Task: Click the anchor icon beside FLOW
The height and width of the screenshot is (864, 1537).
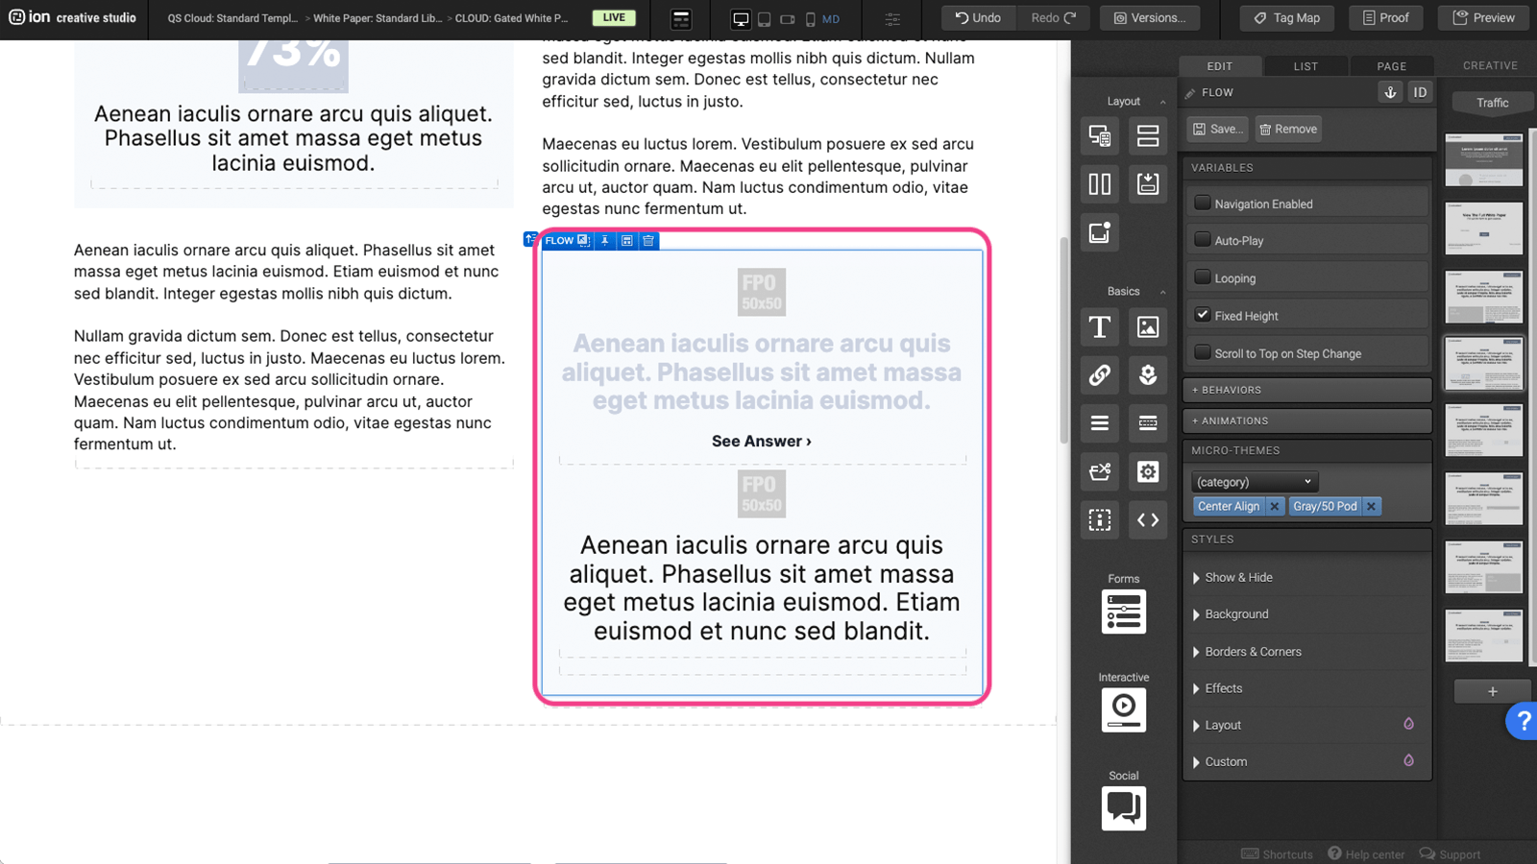Action: 1389,92
